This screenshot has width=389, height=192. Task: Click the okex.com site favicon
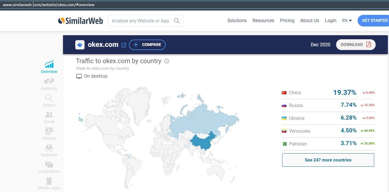click(x=80, y=45)
